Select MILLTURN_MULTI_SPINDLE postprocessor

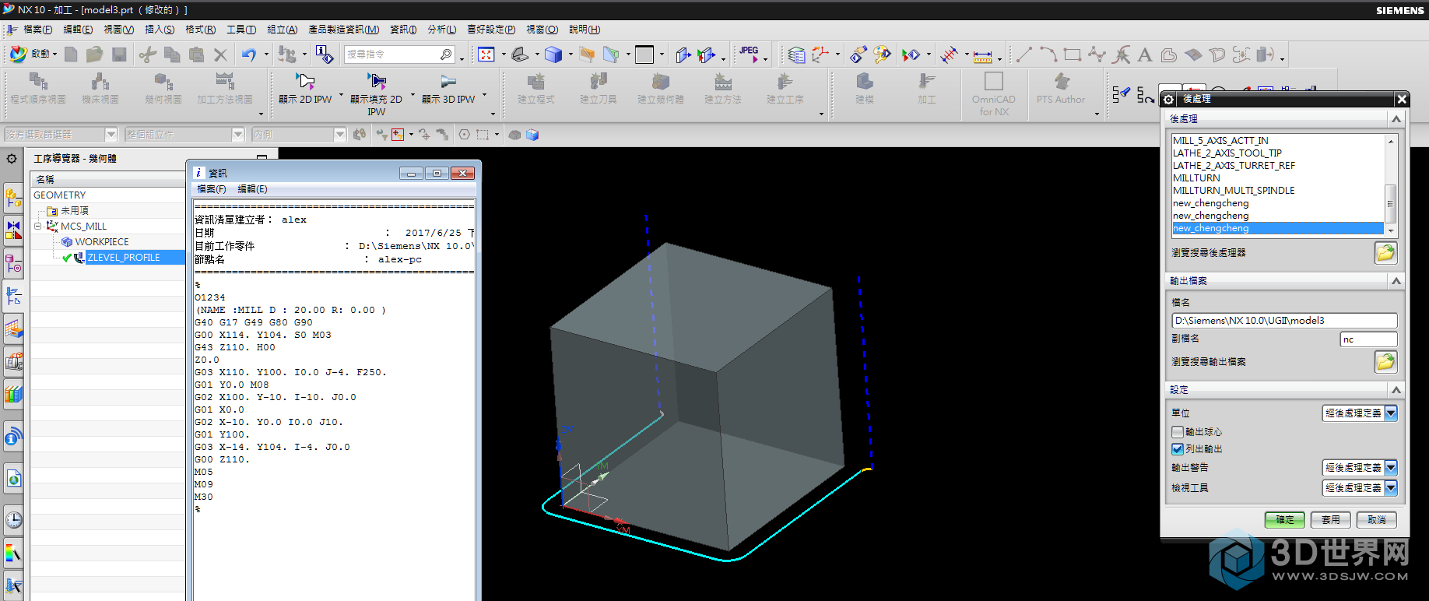tap(1234, 190)
